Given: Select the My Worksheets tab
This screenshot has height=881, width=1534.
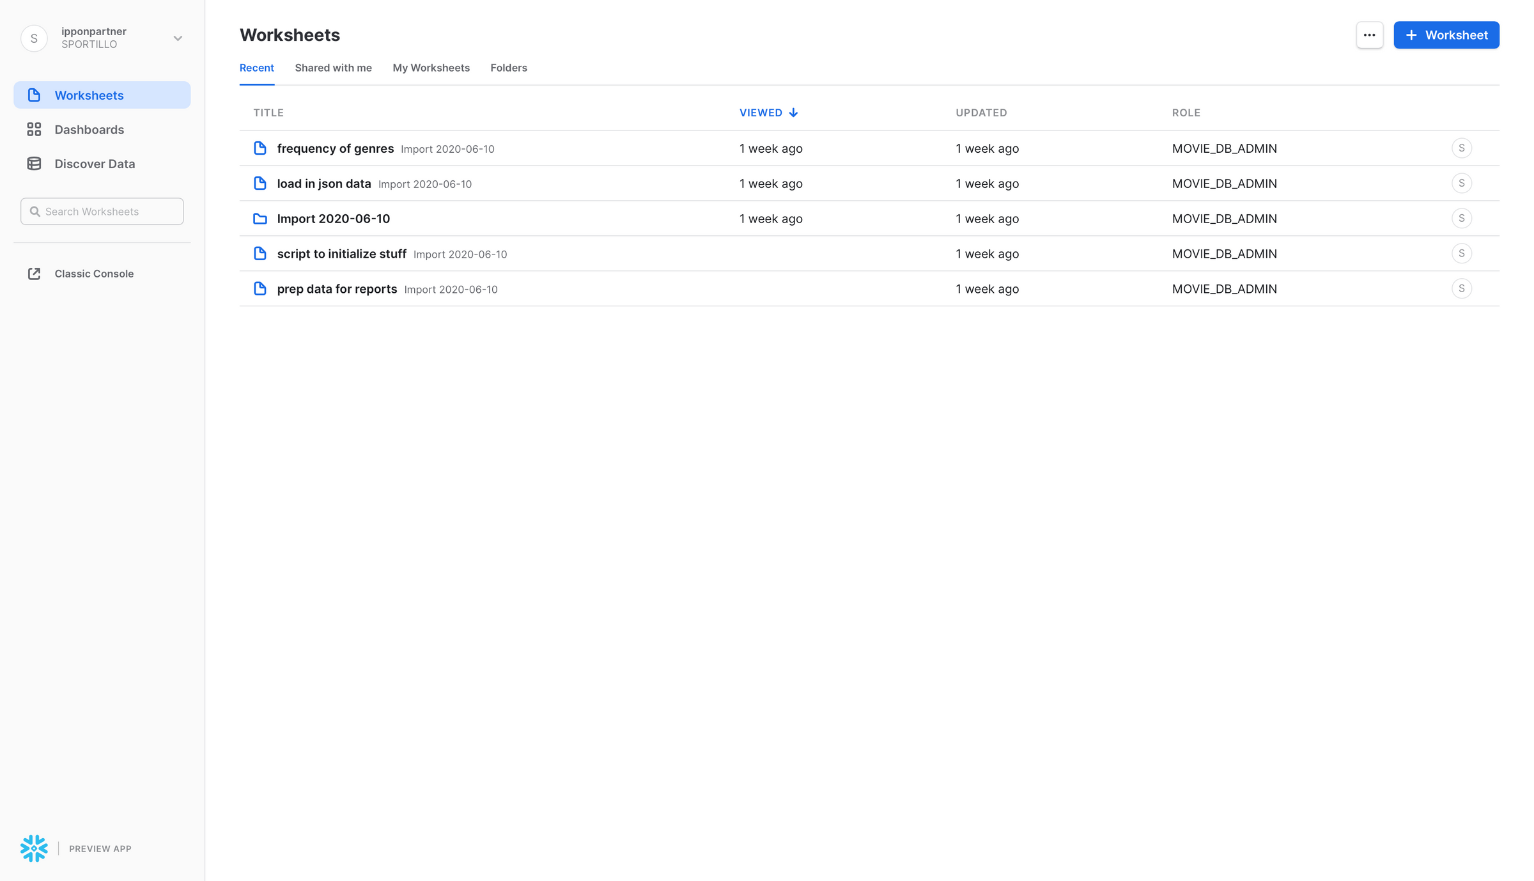Looking at the screenshot, I should pyautogui.click(x=431, y=68).
